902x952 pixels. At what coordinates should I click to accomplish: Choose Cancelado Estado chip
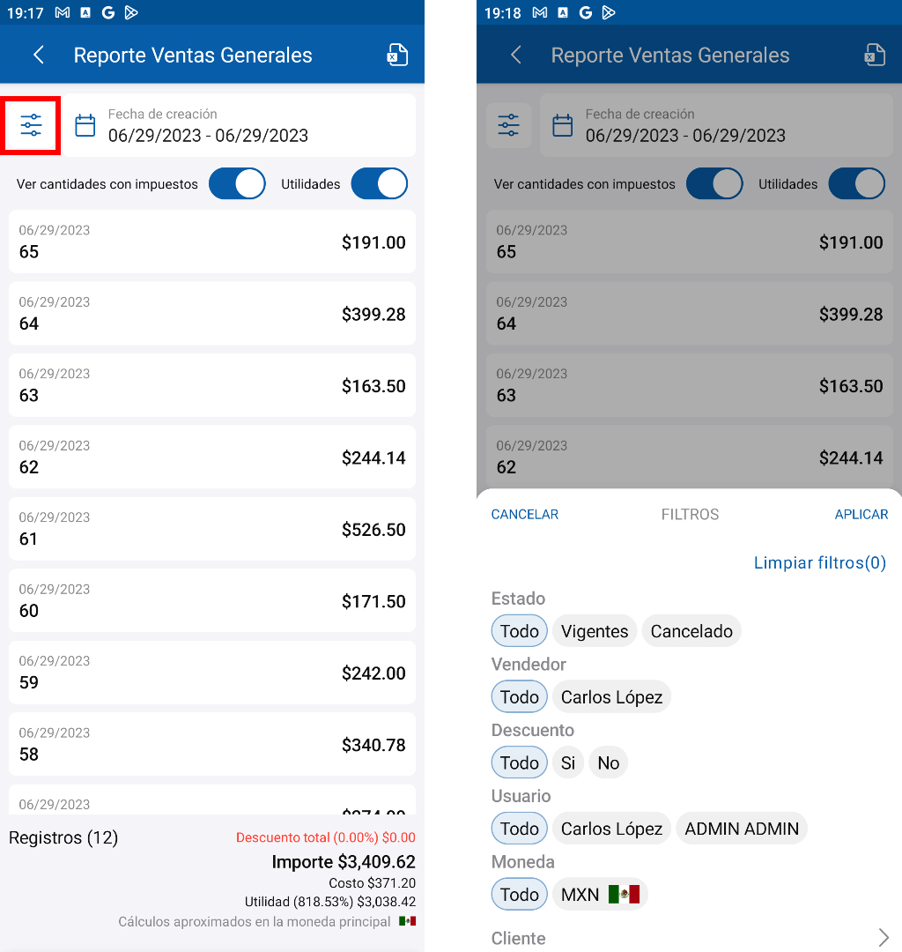[691, 631]
